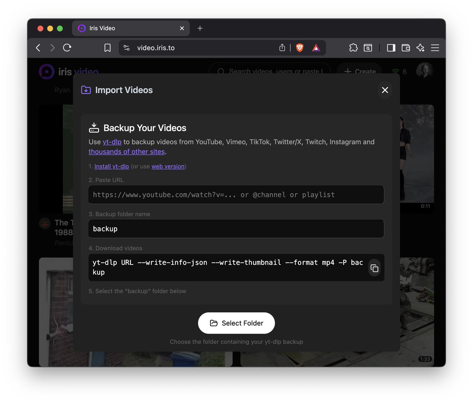The image size is (473, 403).
Task: Click the Brave Shields lion icon
Action: pyautogui.click(x=300, y=48)
